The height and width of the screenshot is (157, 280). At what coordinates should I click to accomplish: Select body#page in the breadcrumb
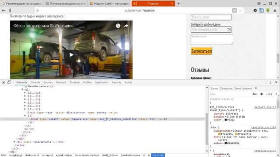click(x=16, y=155)
